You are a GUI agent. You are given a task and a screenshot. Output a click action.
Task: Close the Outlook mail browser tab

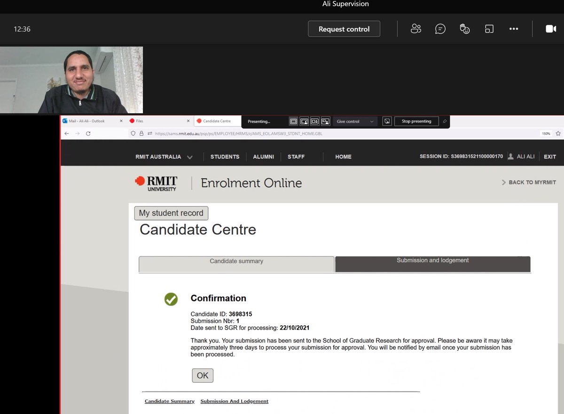(x=121, y=121)
